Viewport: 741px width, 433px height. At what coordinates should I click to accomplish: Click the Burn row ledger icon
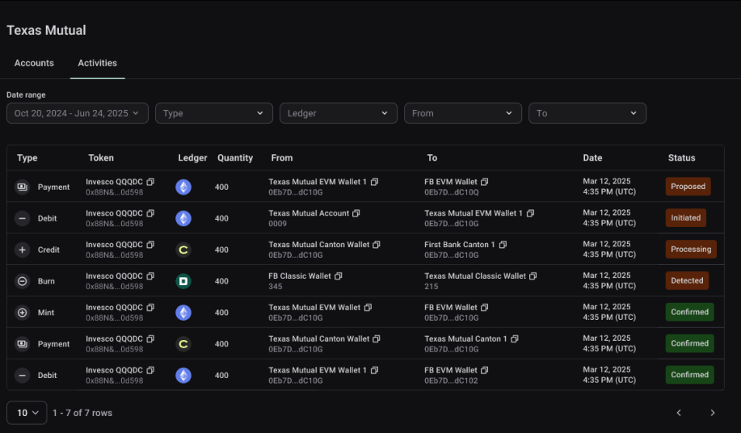[x=183, y=281]
